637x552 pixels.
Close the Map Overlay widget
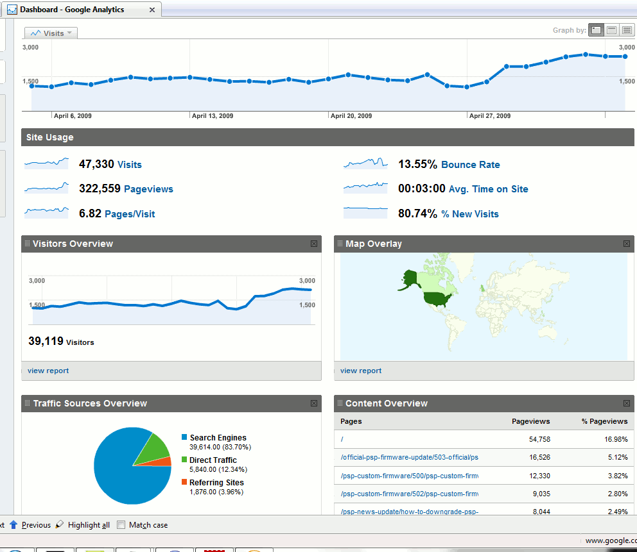click(627, 244)
